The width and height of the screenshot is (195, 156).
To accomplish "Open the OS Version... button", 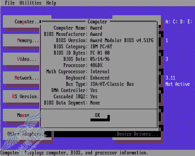I will pyautogui.click(x=21, y=96).
